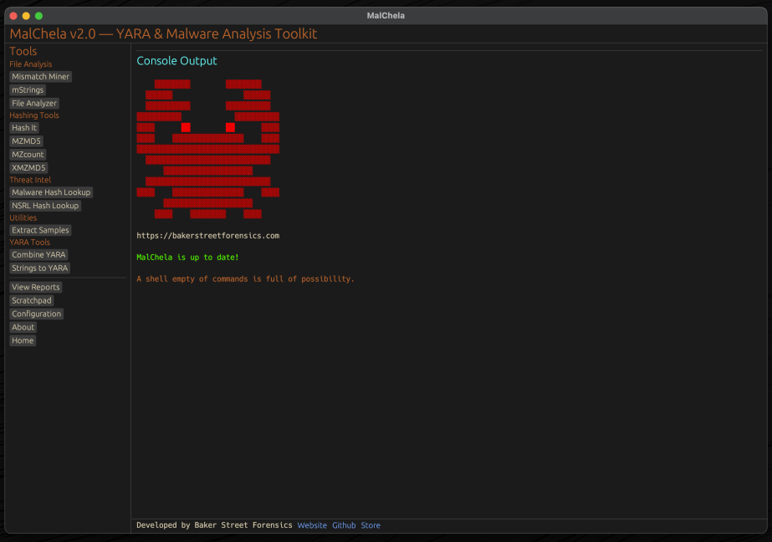This screenshot has width=772, height=542.
Task: Return to Home screen
Action: [x=23, y=340]
